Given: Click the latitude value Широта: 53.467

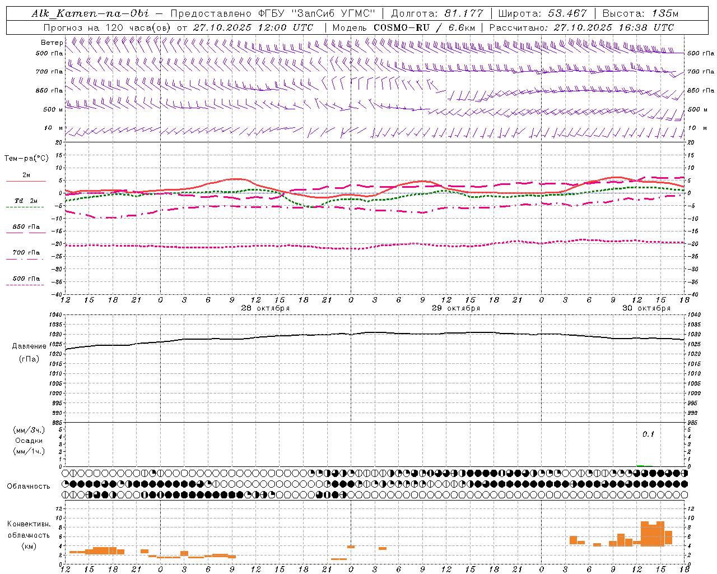Looking at the screenshot, I should point(542,13).
